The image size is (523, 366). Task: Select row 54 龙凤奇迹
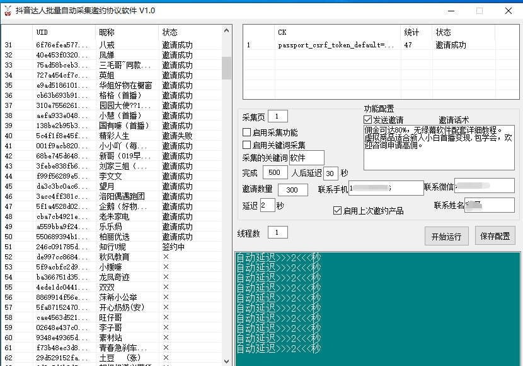point(114,277)
